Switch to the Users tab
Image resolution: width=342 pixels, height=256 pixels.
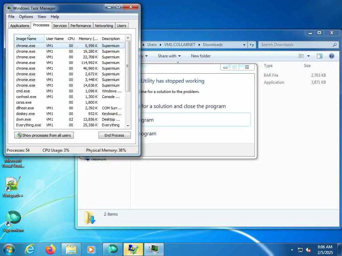(122, 26)
